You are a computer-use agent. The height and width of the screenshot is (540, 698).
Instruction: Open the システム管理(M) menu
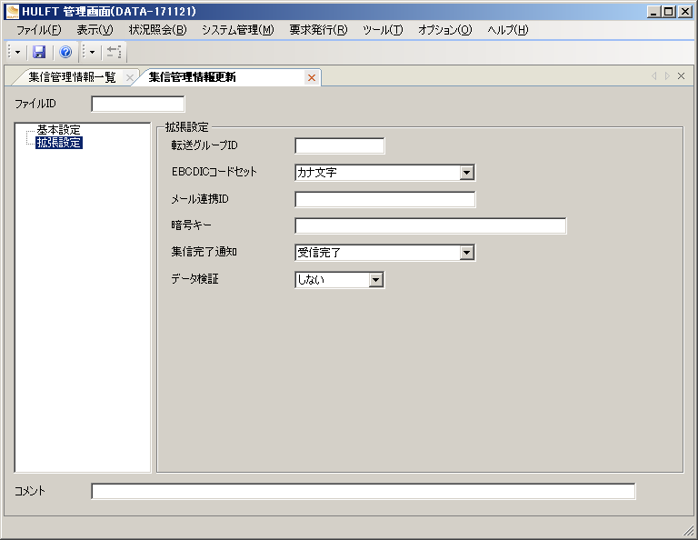pos(238,30)
